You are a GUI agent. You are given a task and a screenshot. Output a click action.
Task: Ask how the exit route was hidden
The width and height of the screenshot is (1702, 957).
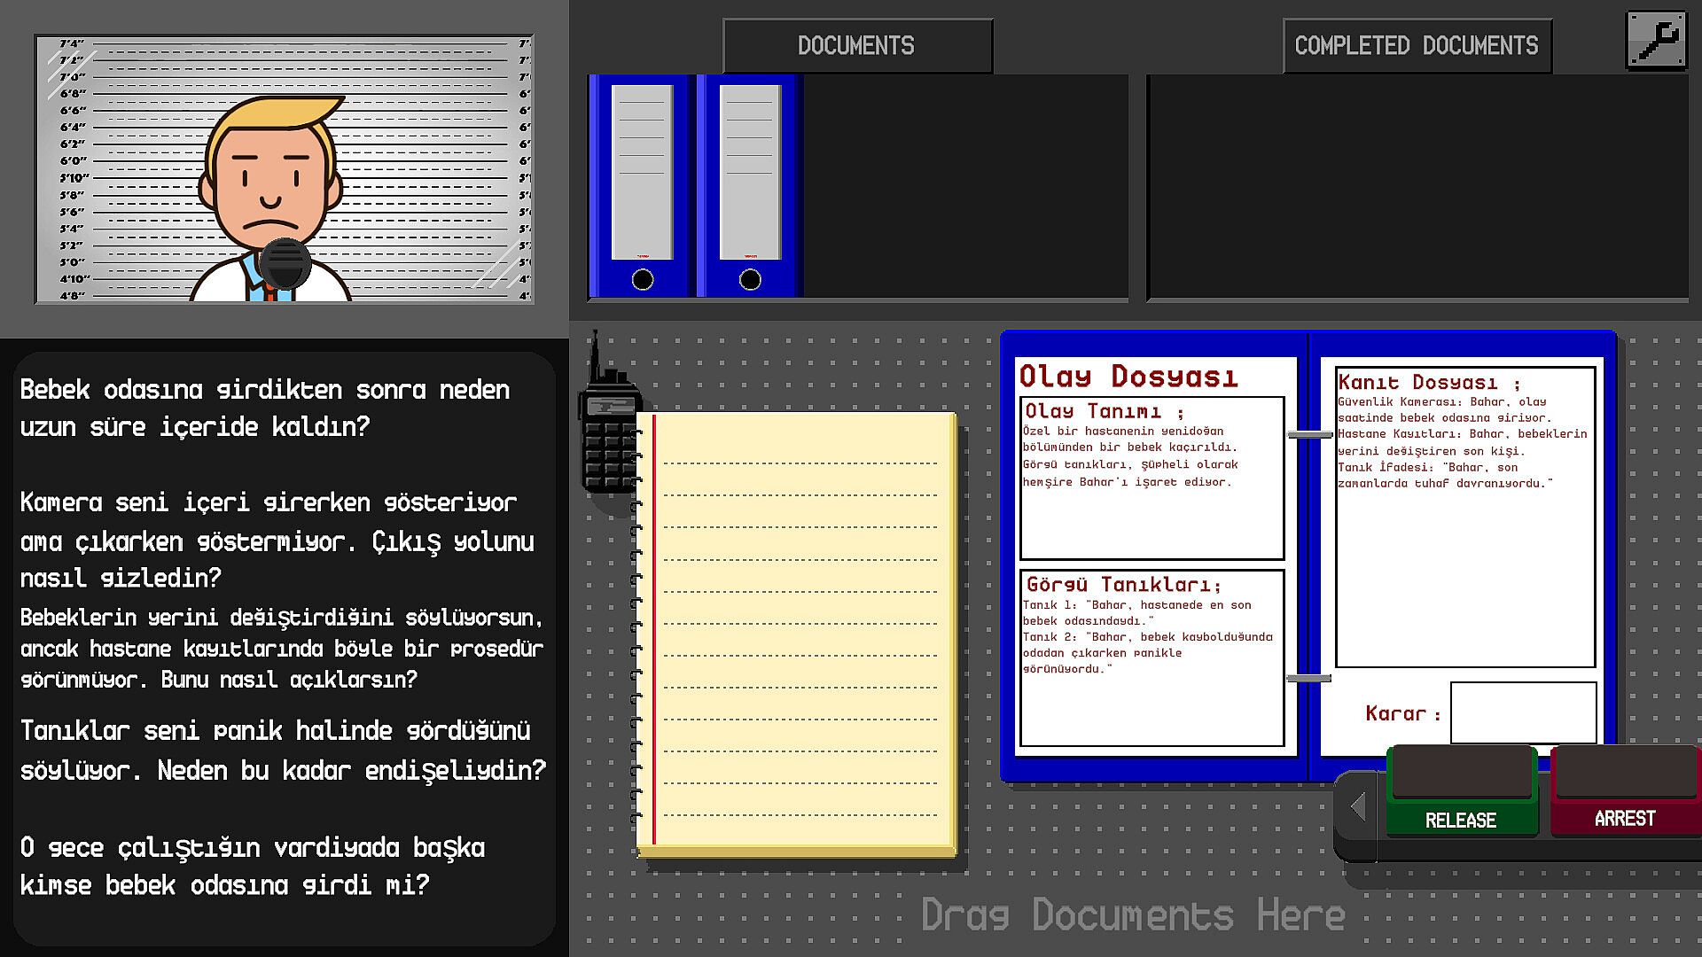pos(277,540)
